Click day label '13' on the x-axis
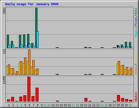Screen dimensions: 139x108 [57, 105]
